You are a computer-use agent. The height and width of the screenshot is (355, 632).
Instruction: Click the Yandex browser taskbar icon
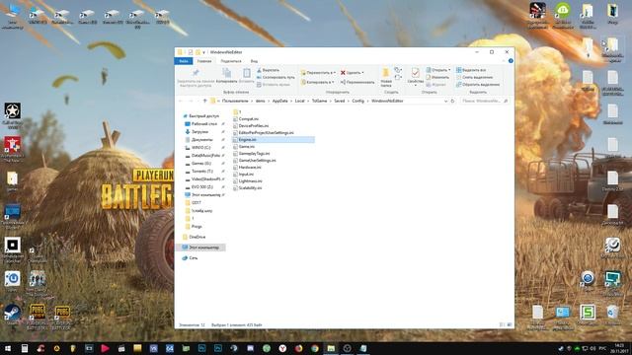pyautogui.click(x=282, y=348)
